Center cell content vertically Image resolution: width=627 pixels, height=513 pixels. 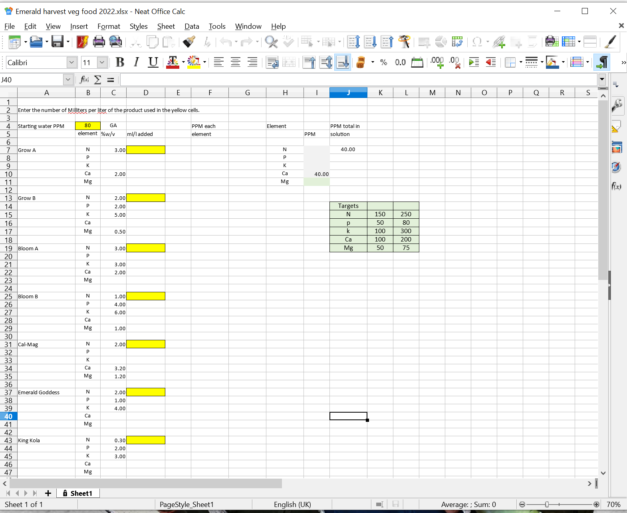pyautogui.click(x=326, y=62)
